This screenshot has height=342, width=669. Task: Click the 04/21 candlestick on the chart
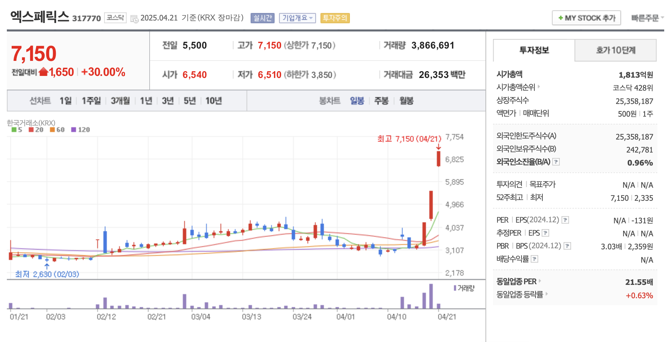tap(439, 159)
